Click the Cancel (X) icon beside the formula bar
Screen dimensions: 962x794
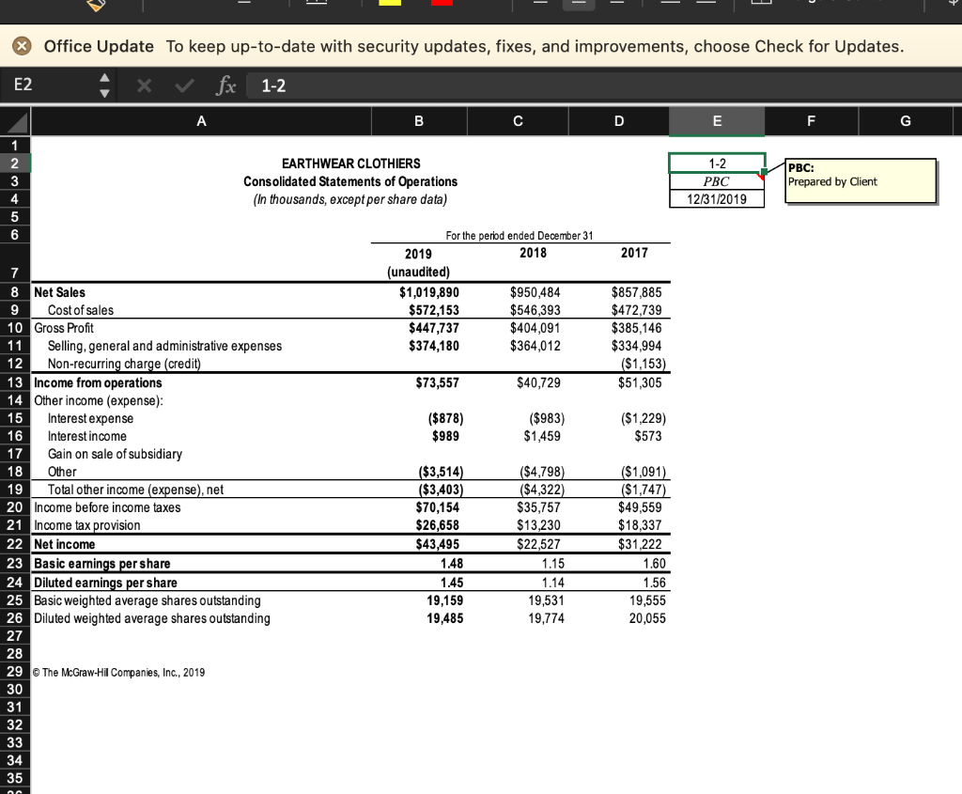[x=143, y=86]
